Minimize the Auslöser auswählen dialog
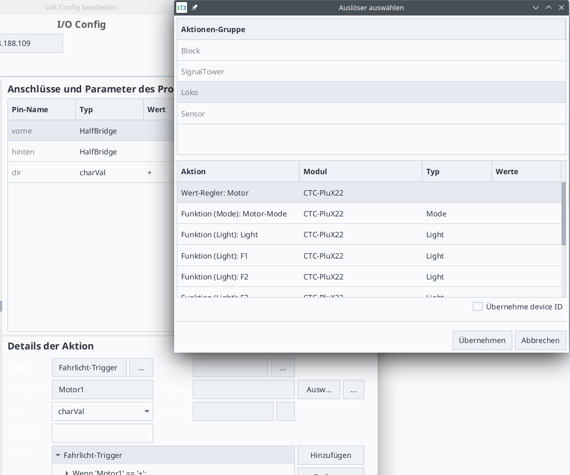570x475 pixels. point(536,7)
